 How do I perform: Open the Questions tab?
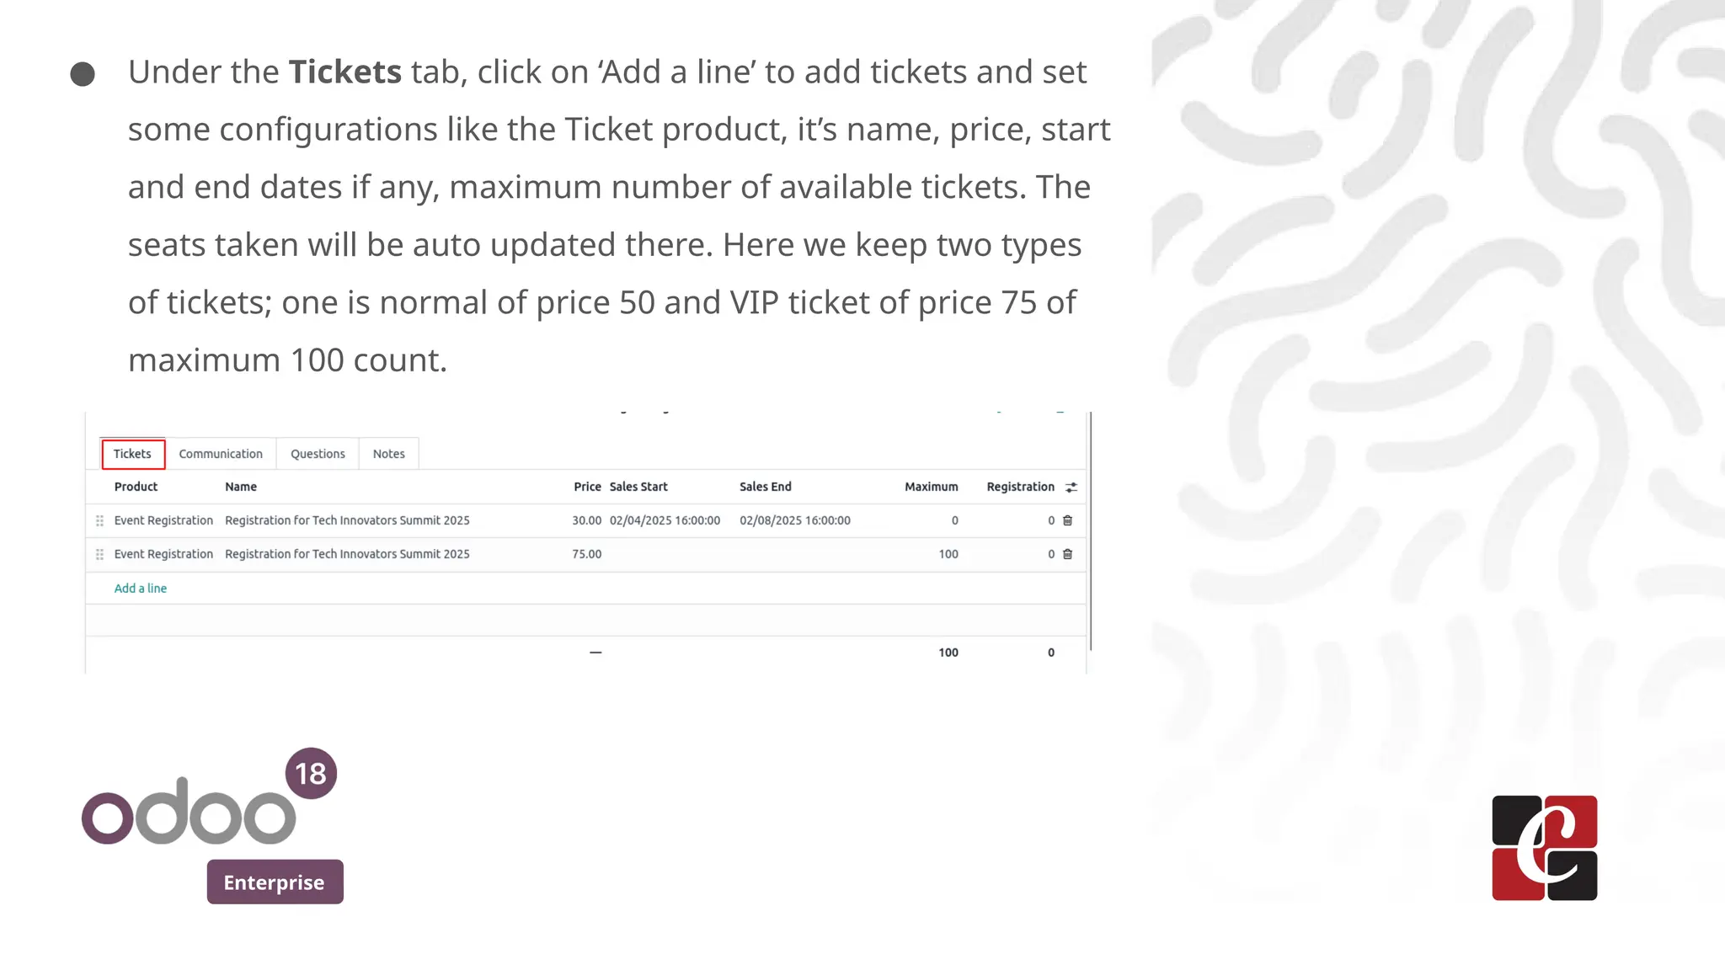click(318, 454)
